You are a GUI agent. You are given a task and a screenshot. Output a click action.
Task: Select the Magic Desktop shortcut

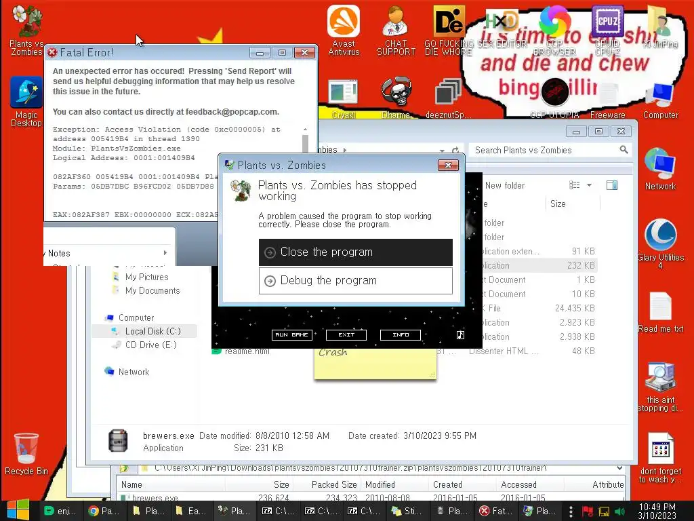26,102
